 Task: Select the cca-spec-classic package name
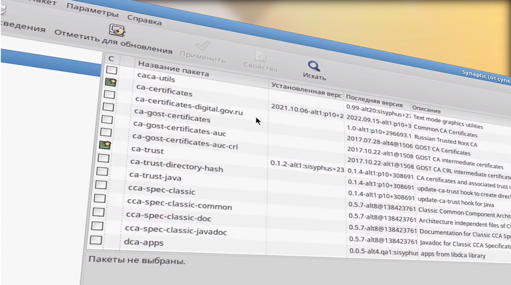point(162,190)
